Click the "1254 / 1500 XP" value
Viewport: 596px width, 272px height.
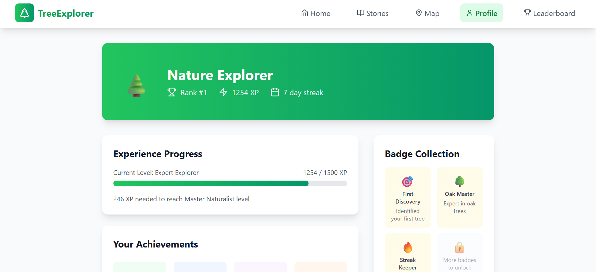pyautogui.click(x=325, y=173)
